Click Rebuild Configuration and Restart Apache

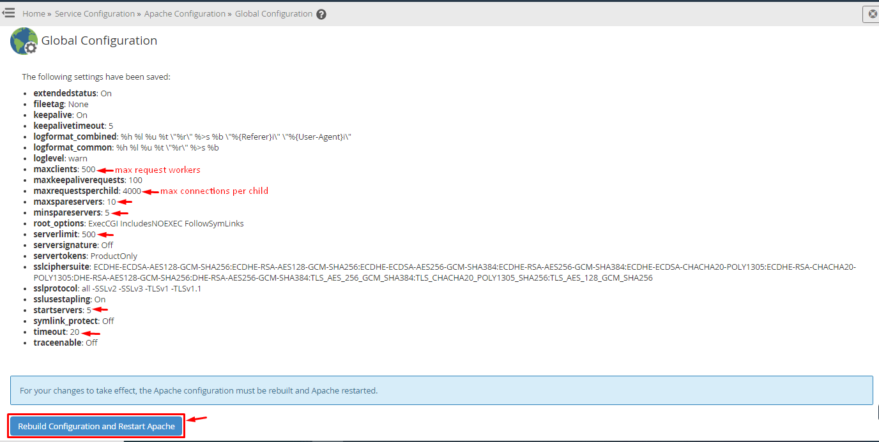(x=96, y=426)
